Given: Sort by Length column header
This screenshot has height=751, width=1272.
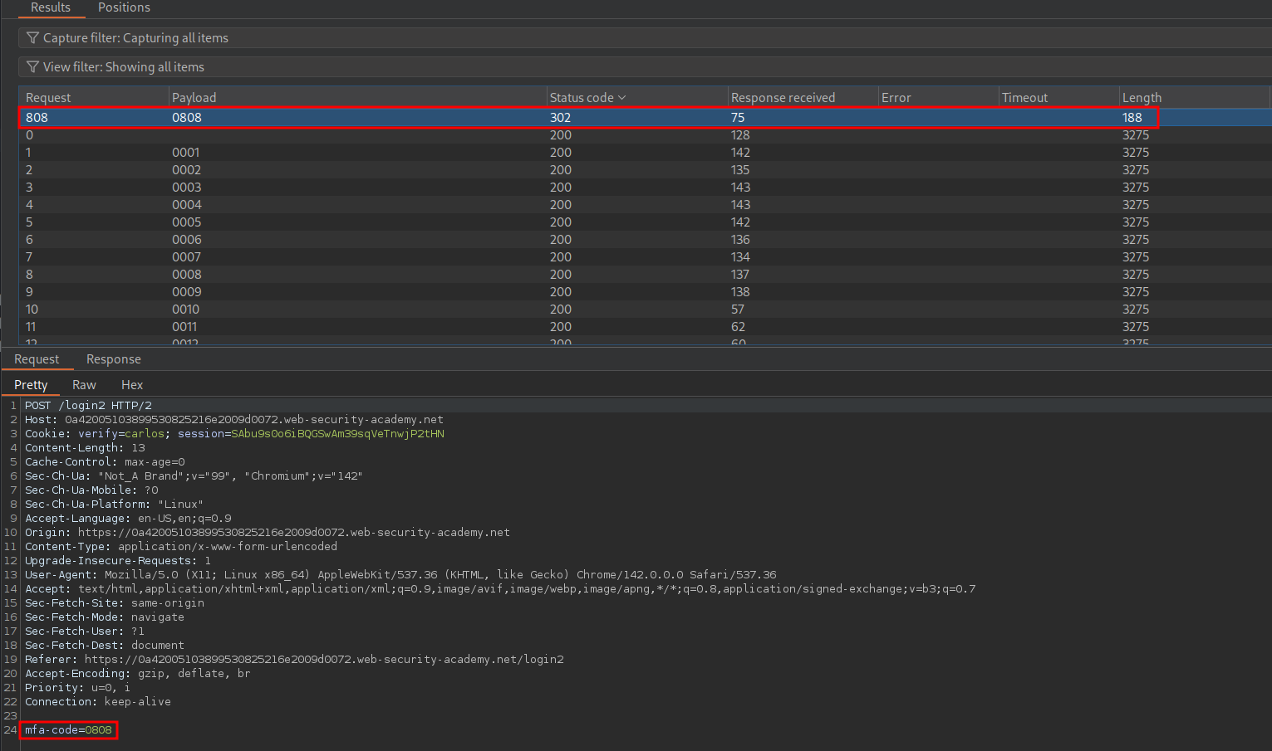Looking at the screenshot, I should tap(1142, 98).
